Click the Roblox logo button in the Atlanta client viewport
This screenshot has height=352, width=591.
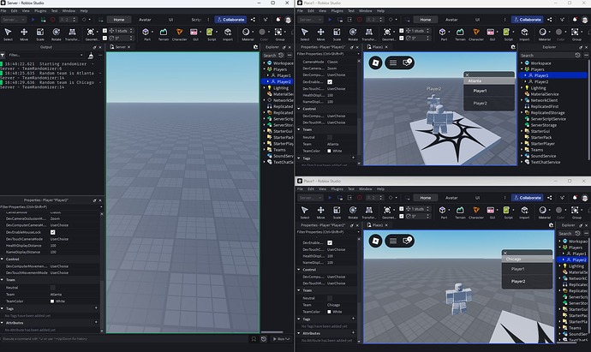[375, 63]
